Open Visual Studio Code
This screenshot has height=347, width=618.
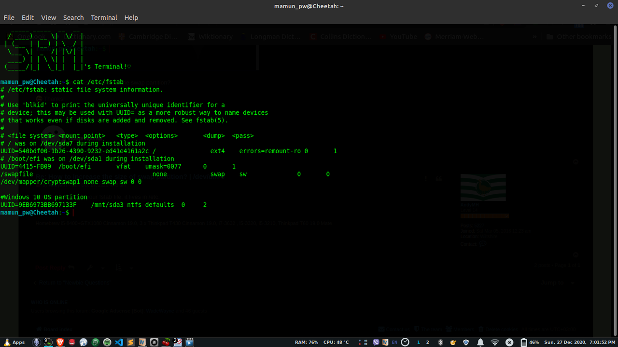(119, 342)
